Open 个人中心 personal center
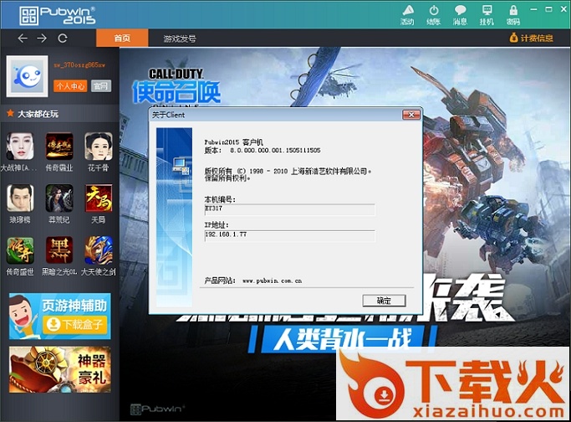This screenshot has height=422, width=571. pos(70,86)
